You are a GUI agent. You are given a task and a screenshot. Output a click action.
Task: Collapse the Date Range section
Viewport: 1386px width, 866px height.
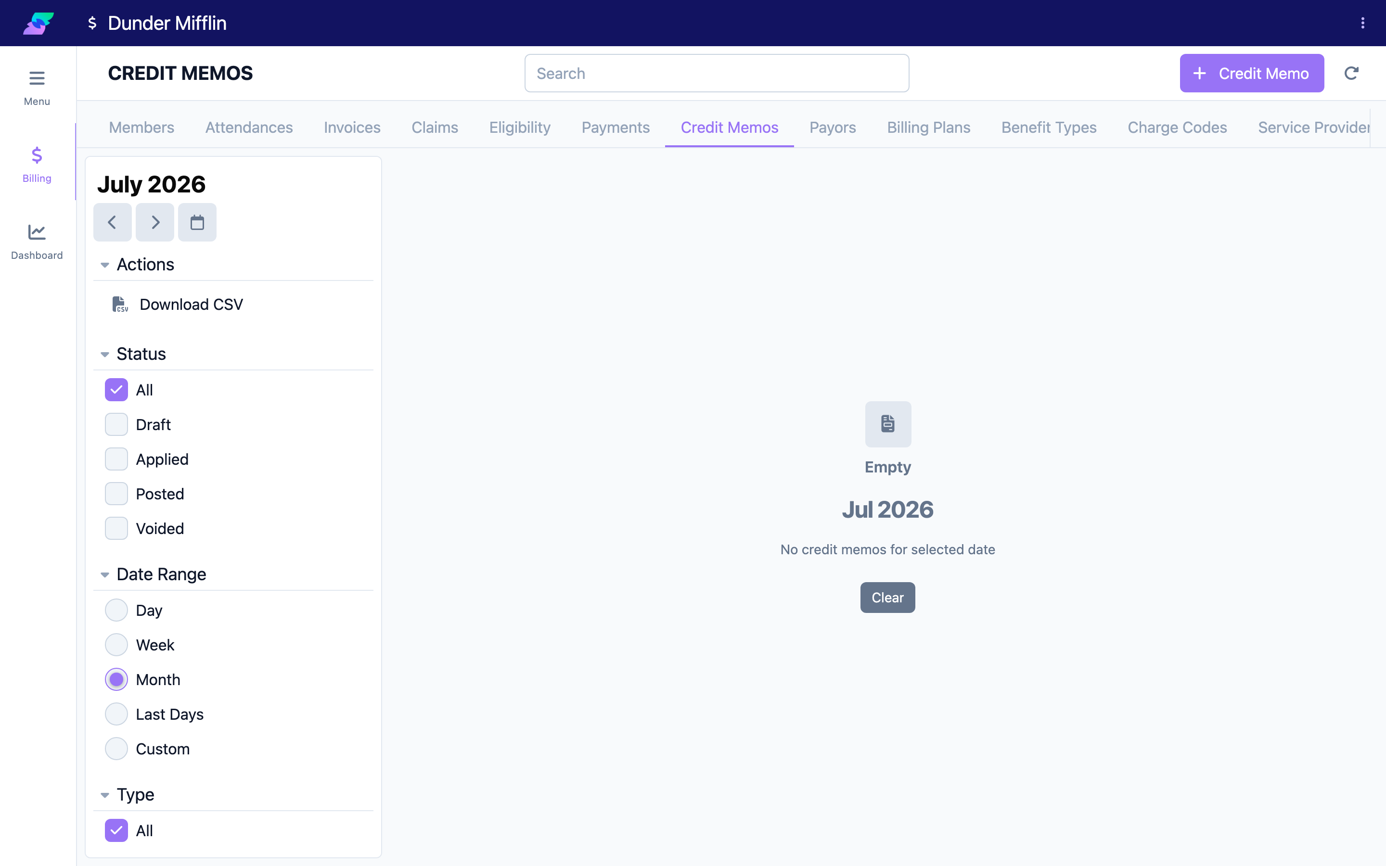coord(105,574)
